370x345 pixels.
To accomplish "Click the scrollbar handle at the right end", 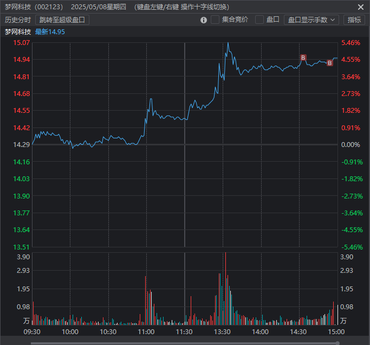I will (x=337, y=342).
